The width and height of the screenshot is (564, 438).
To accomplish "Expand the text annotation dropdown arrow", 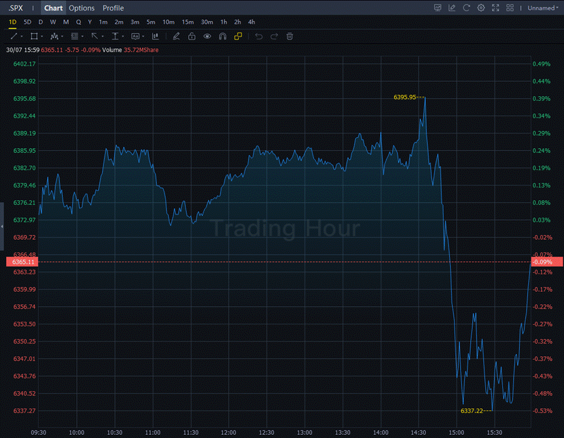I will [x=143, y=37].
